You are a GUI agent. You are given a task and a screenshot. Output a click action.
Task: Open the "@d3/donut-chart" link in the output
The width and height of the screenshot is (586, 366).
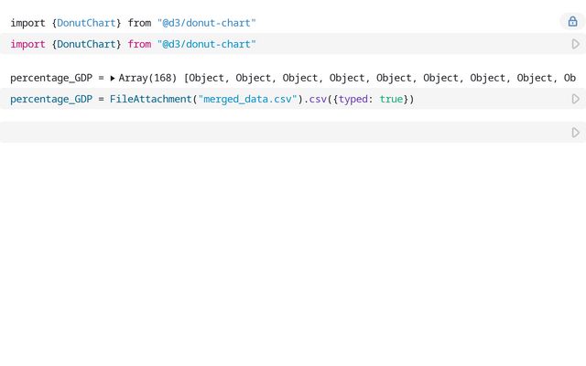coord(207,23)
